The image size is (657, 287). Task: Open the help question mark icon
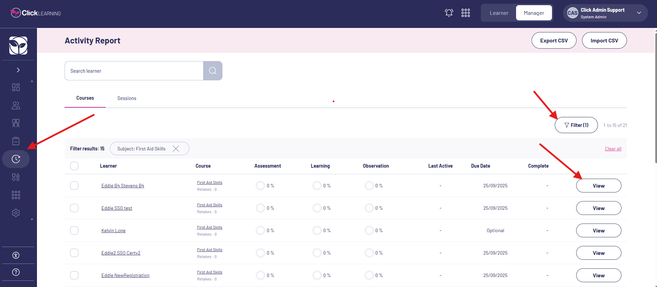(16, 272)
